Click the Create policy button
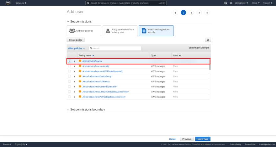 pos(76,40)
